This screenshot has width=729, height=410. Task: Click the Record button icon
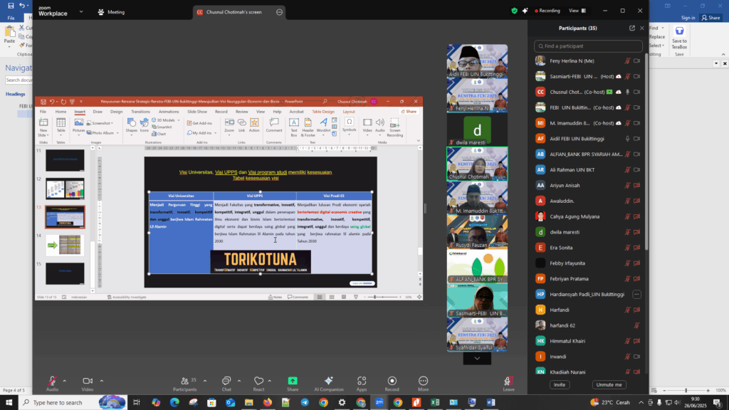pos(392,381)
